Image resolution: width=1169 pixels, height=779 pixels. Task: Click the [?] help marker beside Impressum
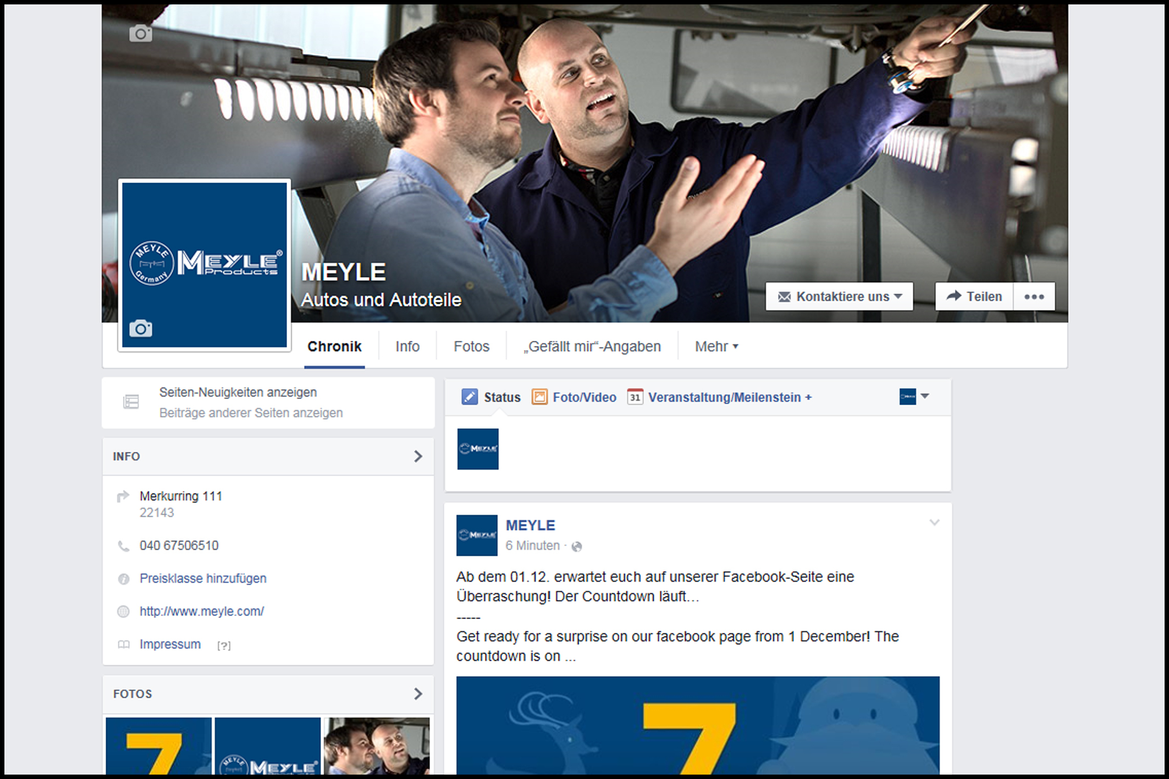[224, 645]
